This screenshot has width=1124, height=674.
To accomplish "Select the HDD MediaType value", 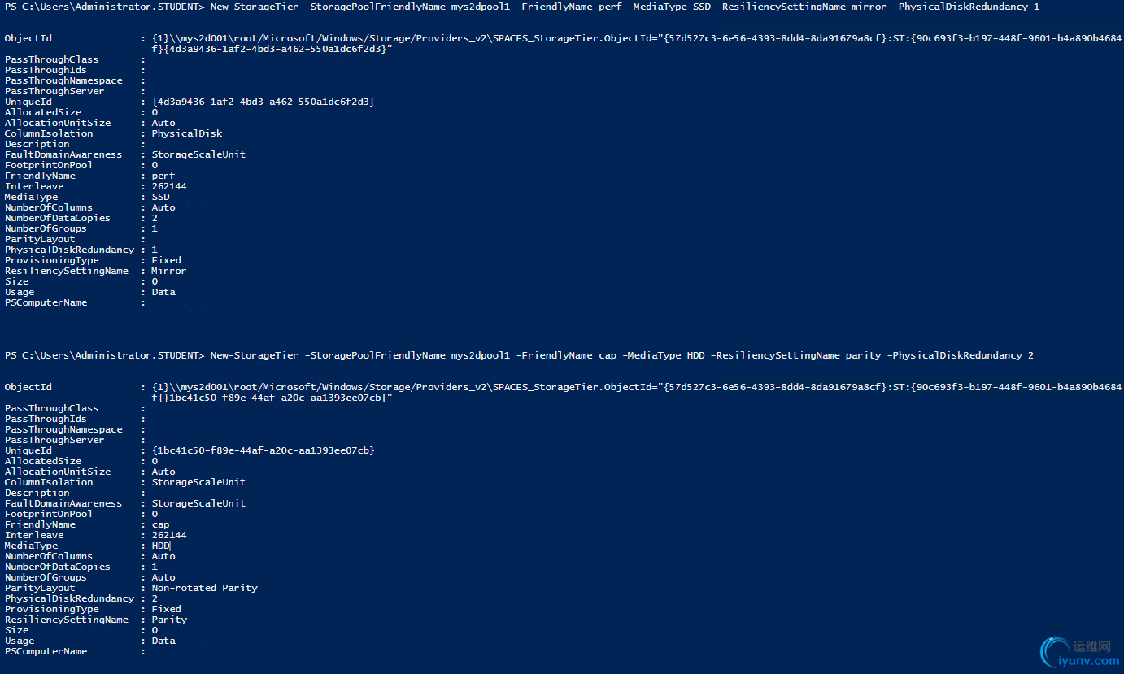I will pos(161,546).
